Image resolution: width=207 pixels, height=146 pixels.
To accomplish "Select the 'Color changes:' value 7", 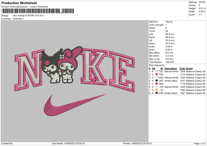I will point(166,25).
